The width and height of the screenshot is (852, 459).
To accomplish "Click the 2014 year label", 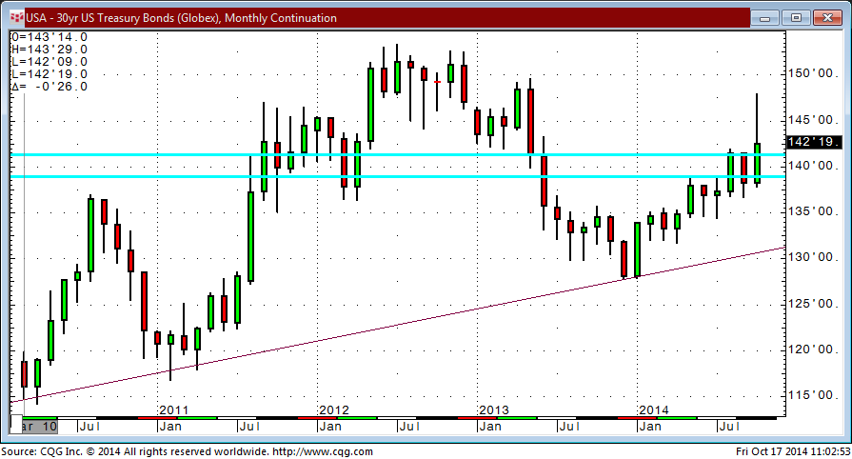I will coord(654,410).
